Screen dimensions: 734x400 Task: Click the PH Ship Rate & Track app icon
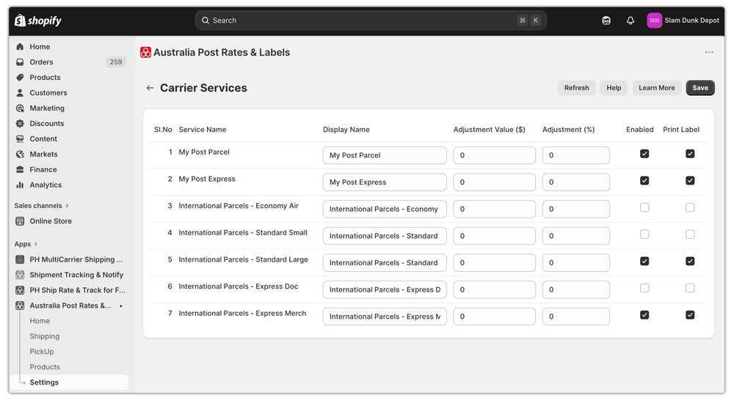(20, 290)
